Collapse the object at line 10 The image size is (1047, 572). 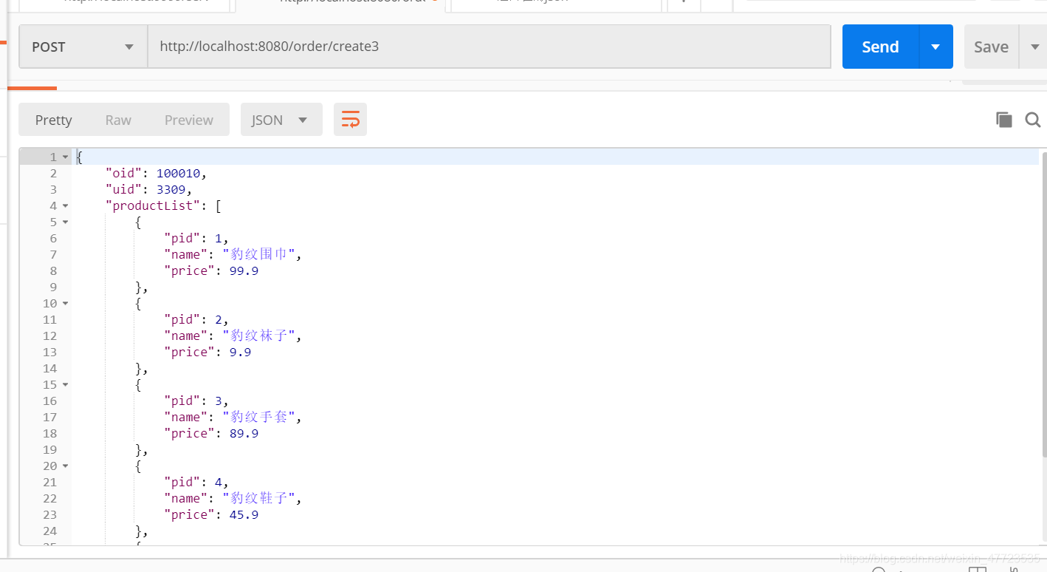click(x=66, y=304)
